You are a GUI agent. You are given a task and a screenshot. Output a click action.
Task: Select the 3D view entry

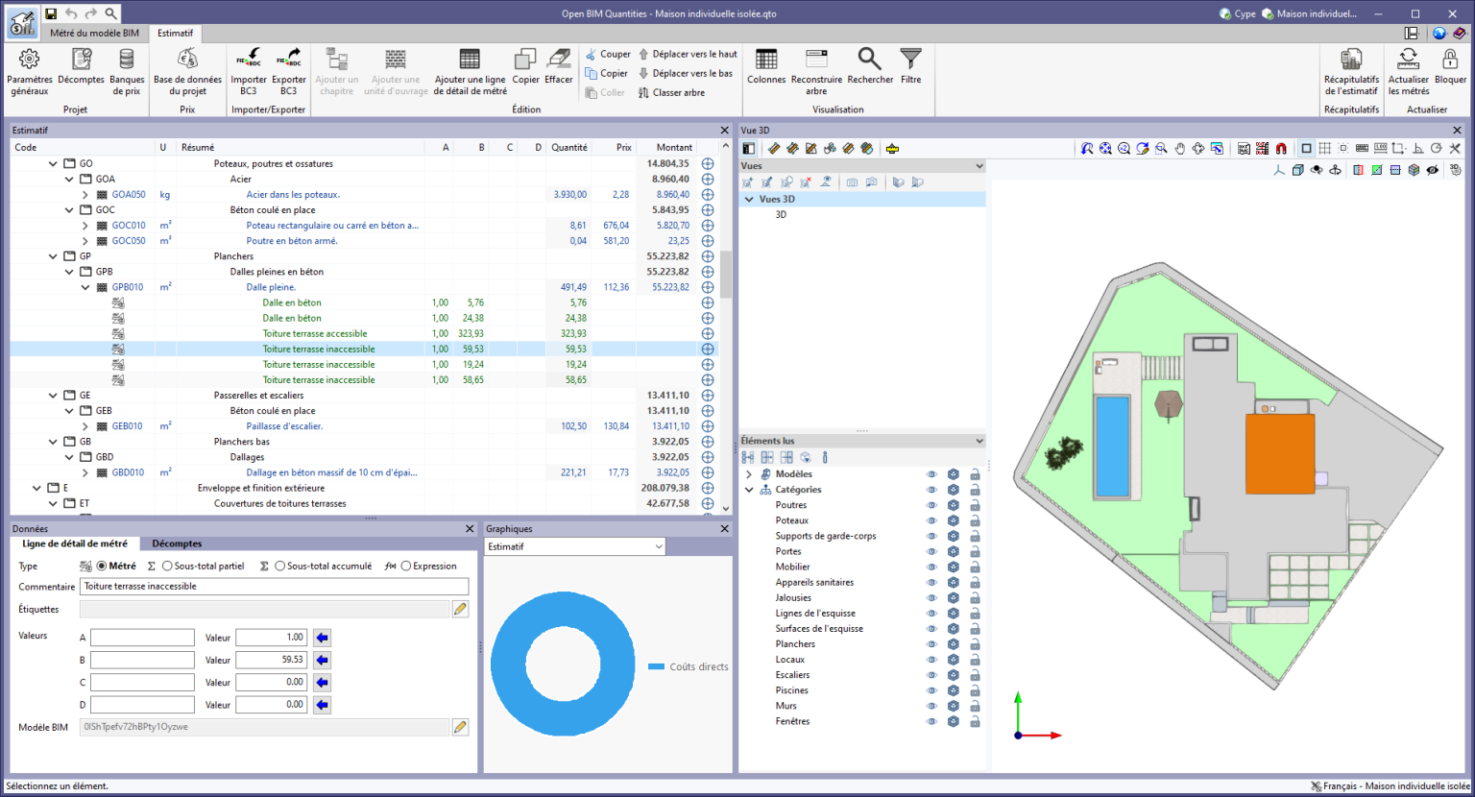point(781,215)
